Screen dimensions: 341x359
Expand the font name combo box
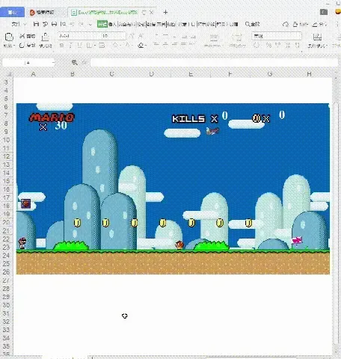click(x=79, y=36)
